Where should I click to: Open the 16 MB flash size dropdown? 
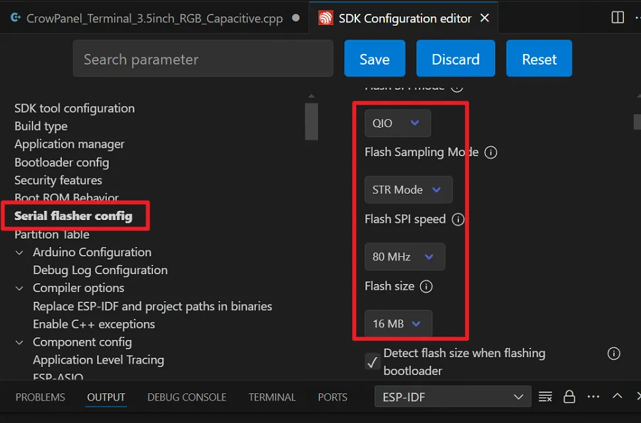(398, 324)
